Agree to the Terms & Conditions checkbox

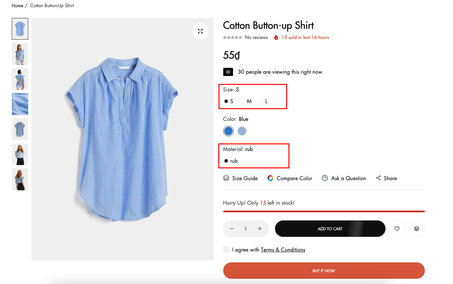click(x=226, y=250)
